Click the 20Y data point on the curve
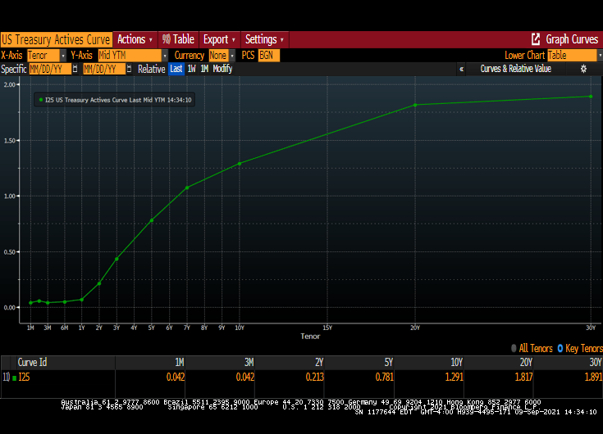This screenshot has height=434, width=603. pyautogui.click(x=415, y=105)
